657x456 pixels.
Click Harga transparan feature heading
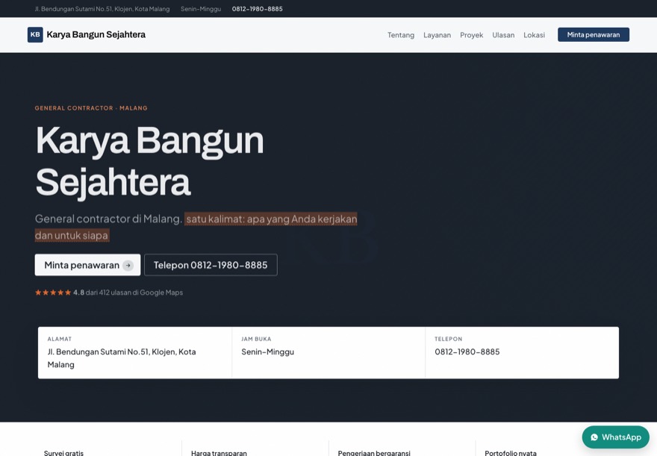pyautogui.click(x=219, y=453)
